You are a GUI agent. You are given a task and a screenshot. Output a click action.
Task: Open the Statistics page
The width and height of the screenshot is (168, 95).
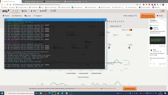click(x=17, y=16)
